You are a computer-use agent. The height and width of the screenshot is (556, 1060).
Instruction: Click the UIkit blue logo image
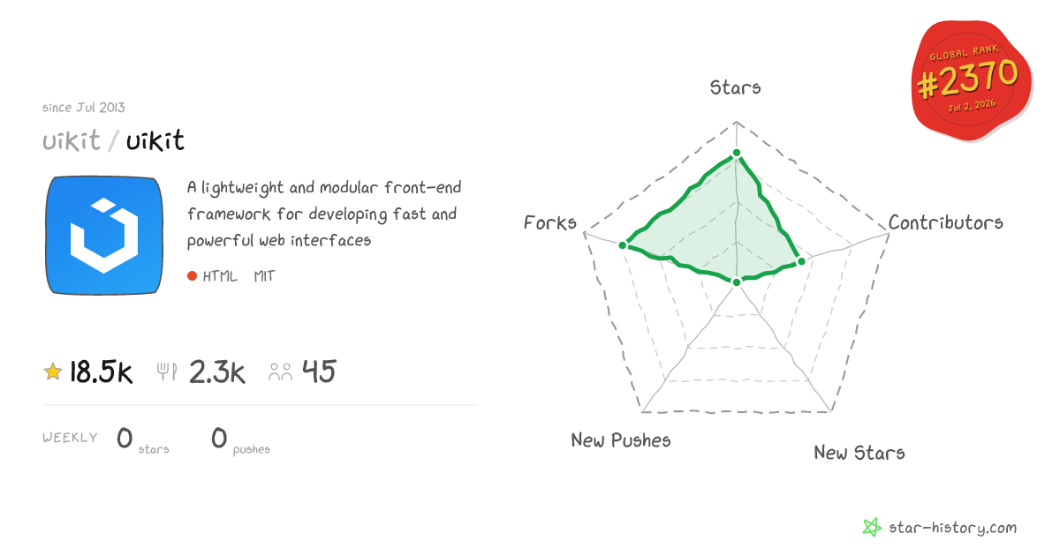104,236
